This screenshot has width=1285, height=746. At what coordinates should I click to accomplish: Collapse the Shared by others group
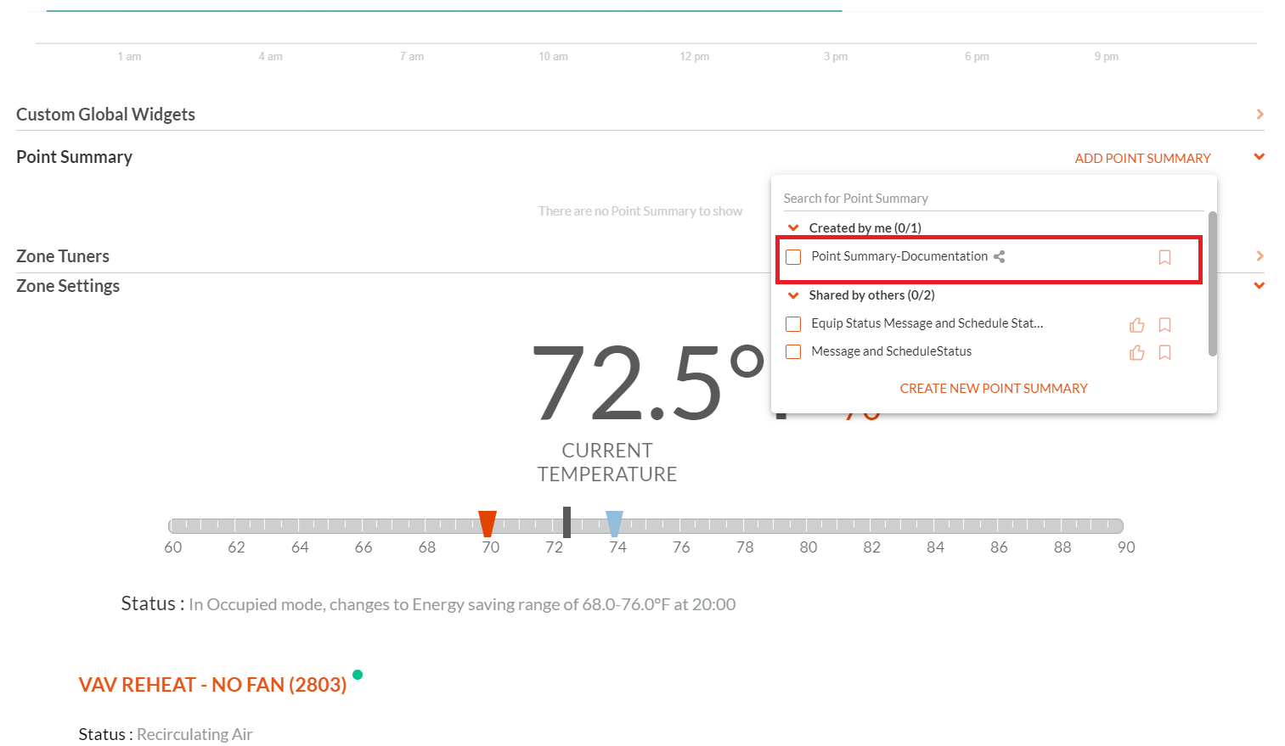793,295
